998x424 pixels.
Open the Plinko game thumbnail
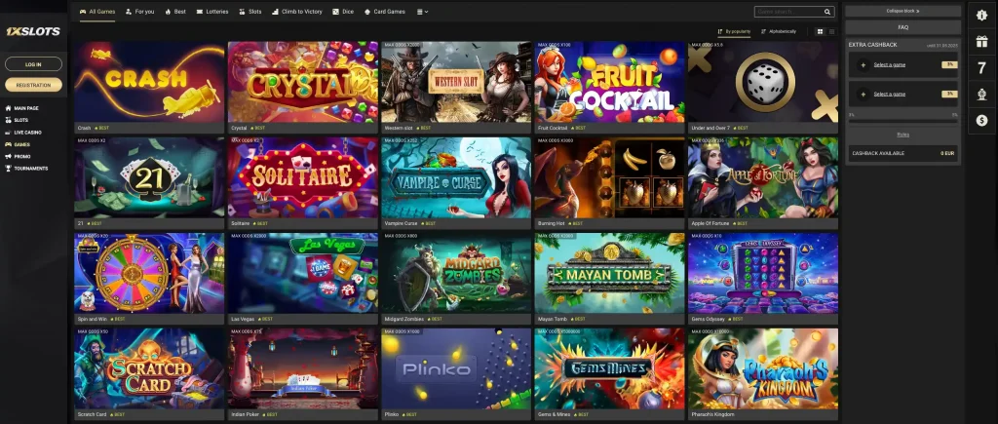456,368
